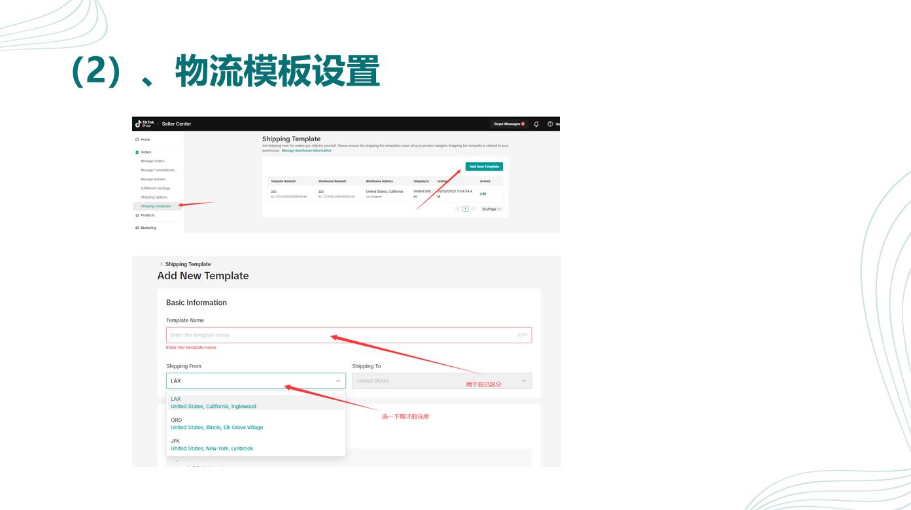Open Manage Orders

click(x=152, y=161)
